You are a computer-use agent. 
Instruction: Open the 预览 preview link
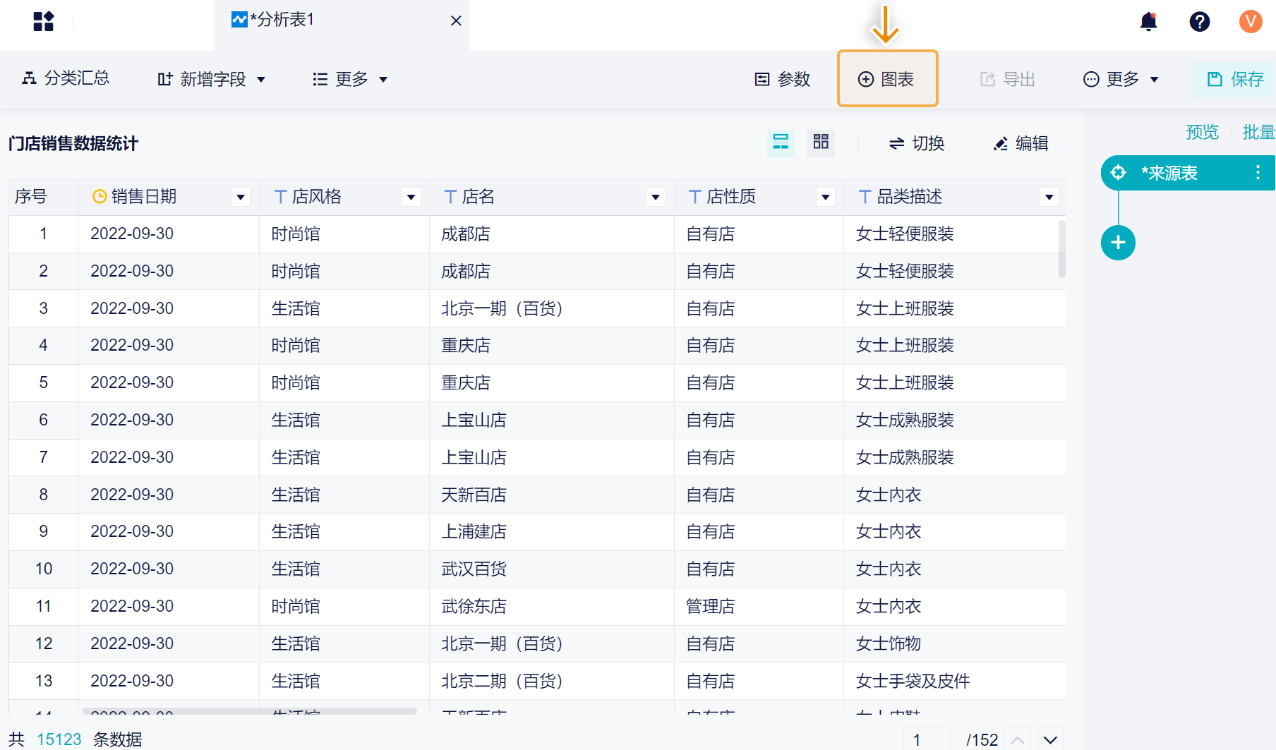coord(1203,132)
